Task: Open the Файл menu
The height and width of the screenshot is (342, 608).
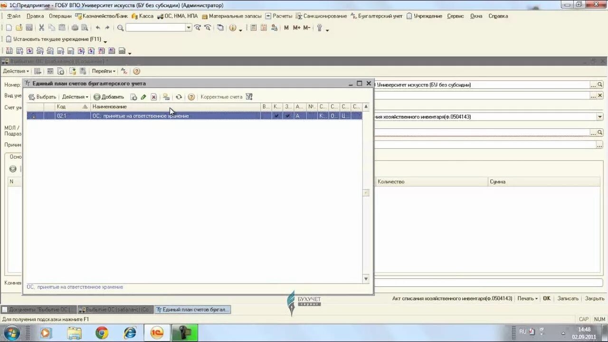Action: click(13, 16)
